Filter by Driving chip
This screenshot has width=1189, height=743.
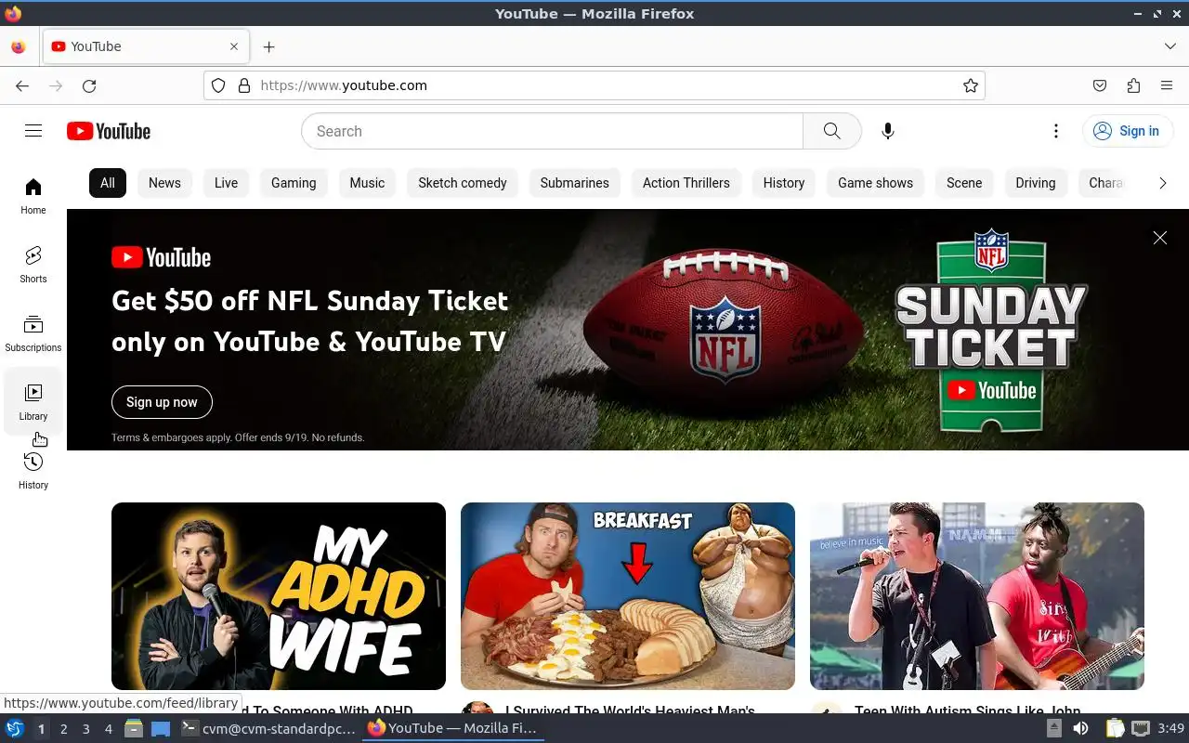point(1036,183)
